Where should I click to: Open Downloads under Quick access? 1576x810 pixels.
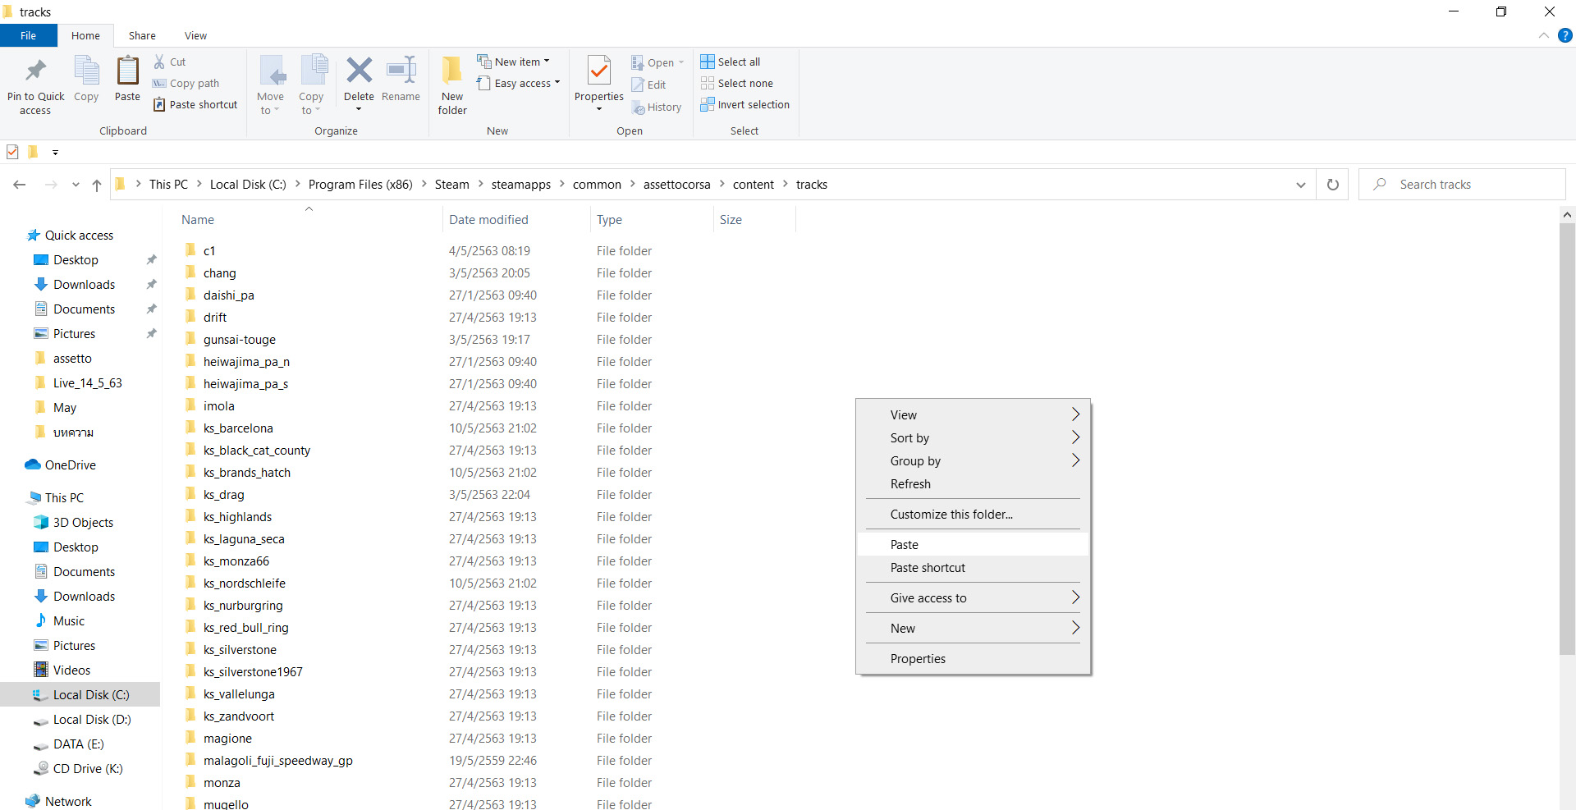[x=84, y=284]
